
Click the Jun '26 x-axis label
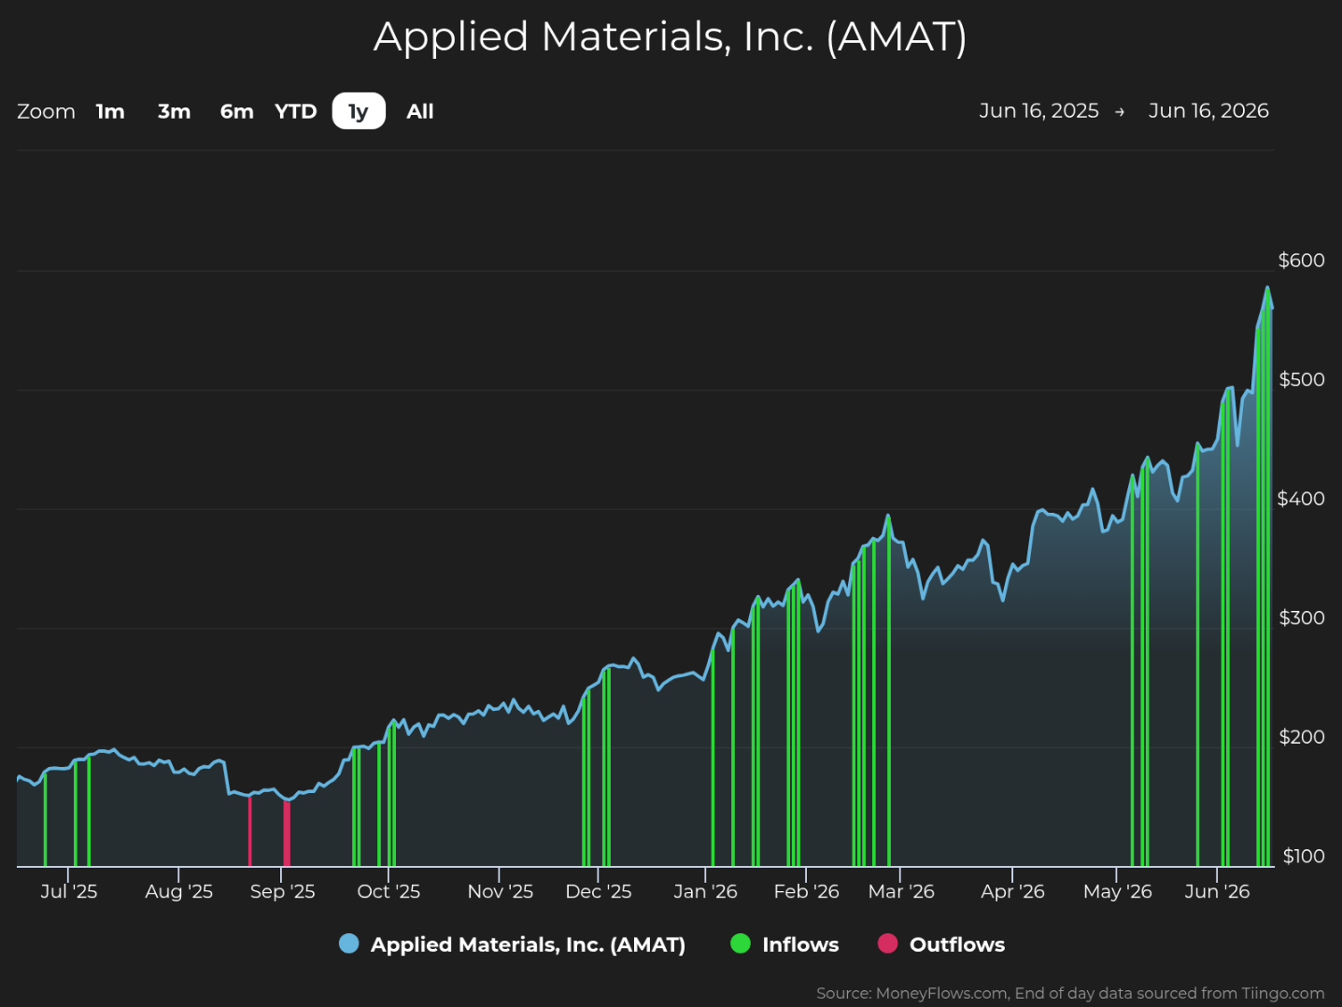point(1217,891)
